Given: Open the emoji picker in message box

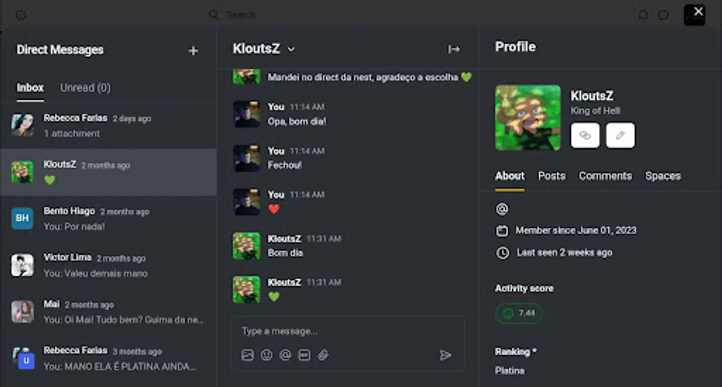Looking at the screenshot, I should (267, 355).
